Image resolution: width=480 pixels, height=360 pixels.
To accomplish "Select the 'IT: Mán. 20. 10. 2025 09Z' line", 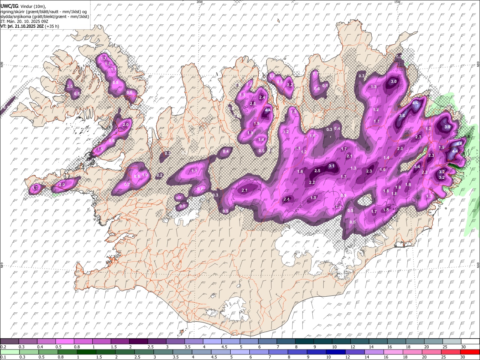I will click(25, 21).
